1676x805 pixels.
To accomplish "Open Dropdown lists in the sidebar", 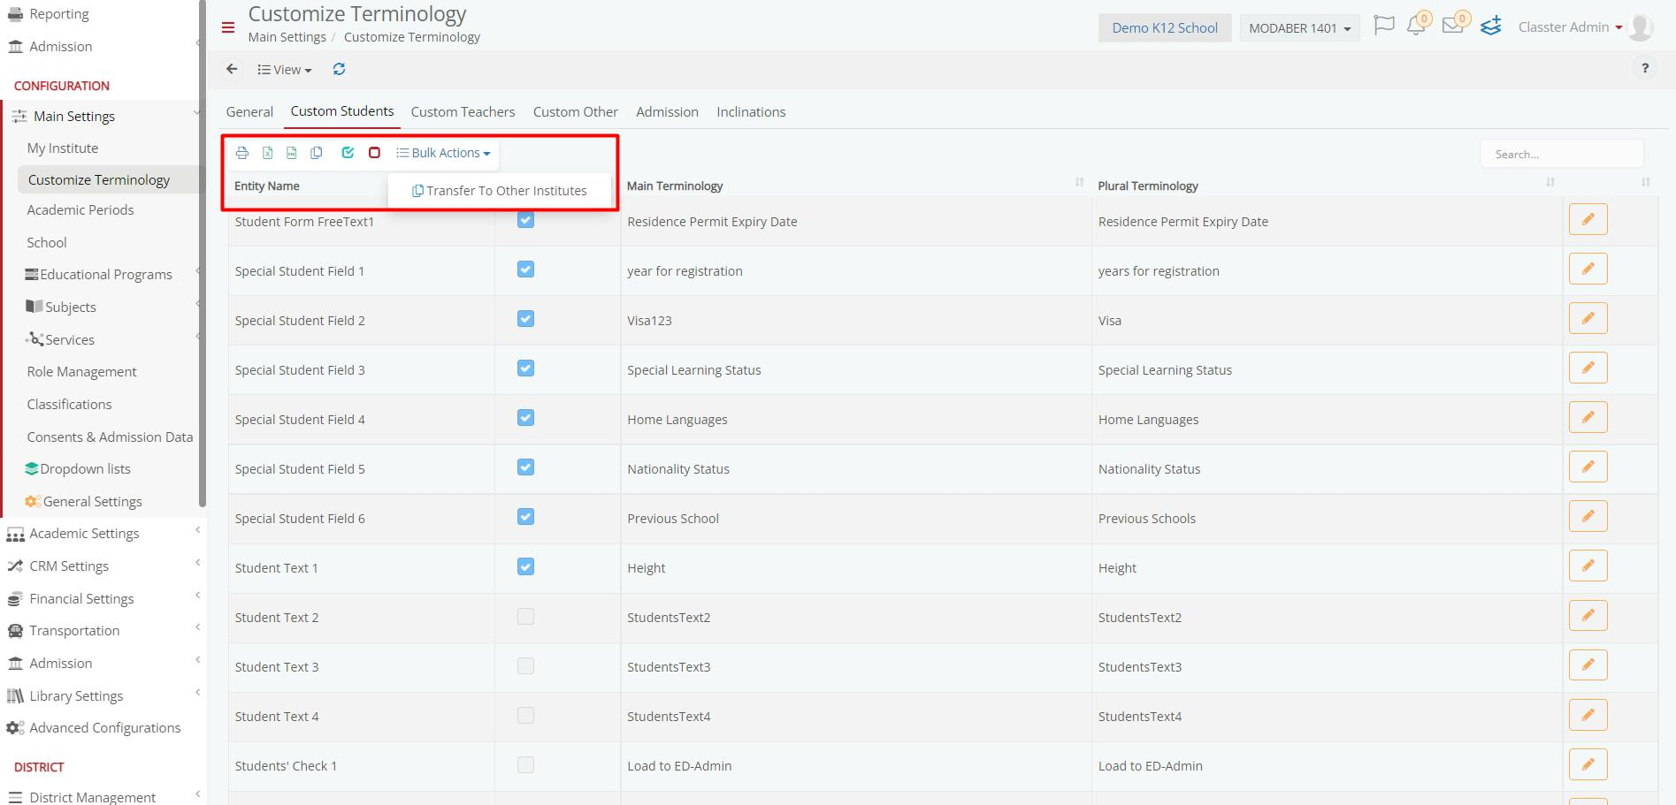I will coord(79,469).
